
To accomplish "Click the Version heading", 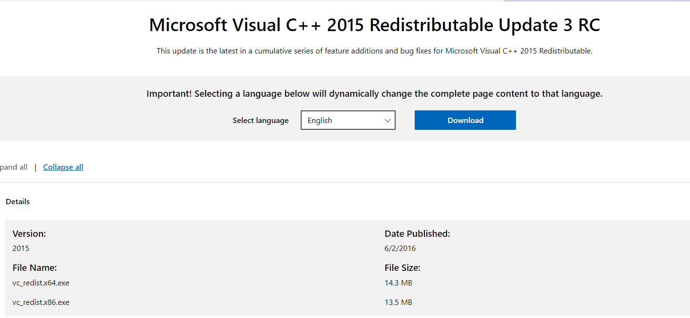I will [29, 233].
